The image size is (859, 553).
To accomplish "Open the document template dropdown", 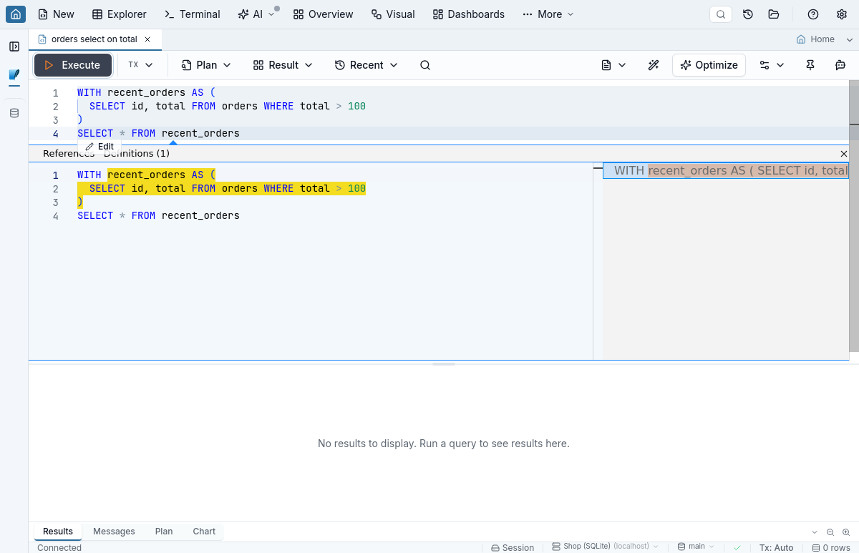I will click(x=613, y=65).
